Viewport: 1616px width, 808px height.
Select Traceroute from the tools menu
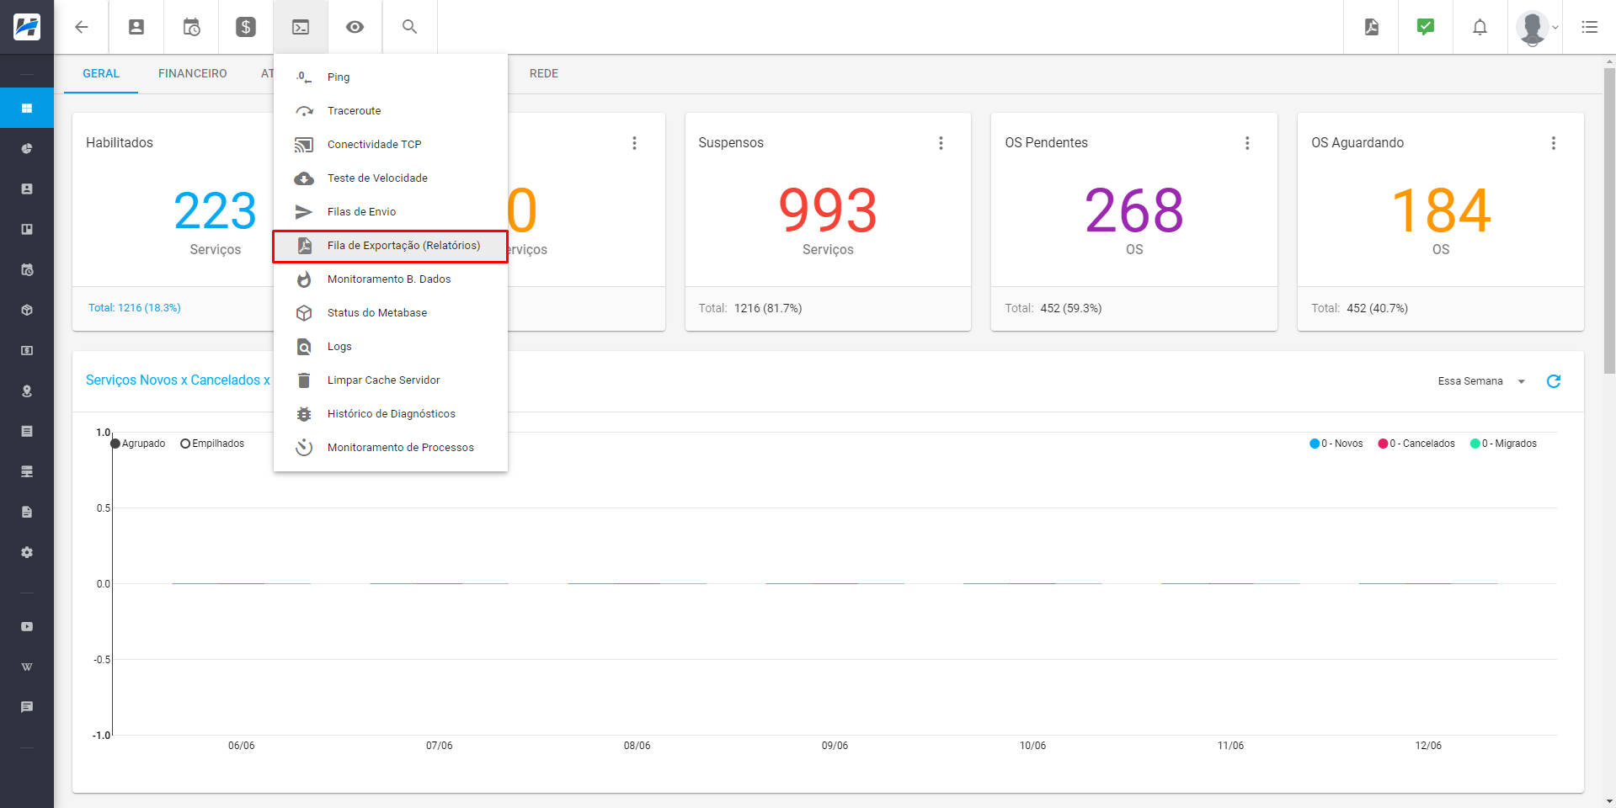coord(391,111)
